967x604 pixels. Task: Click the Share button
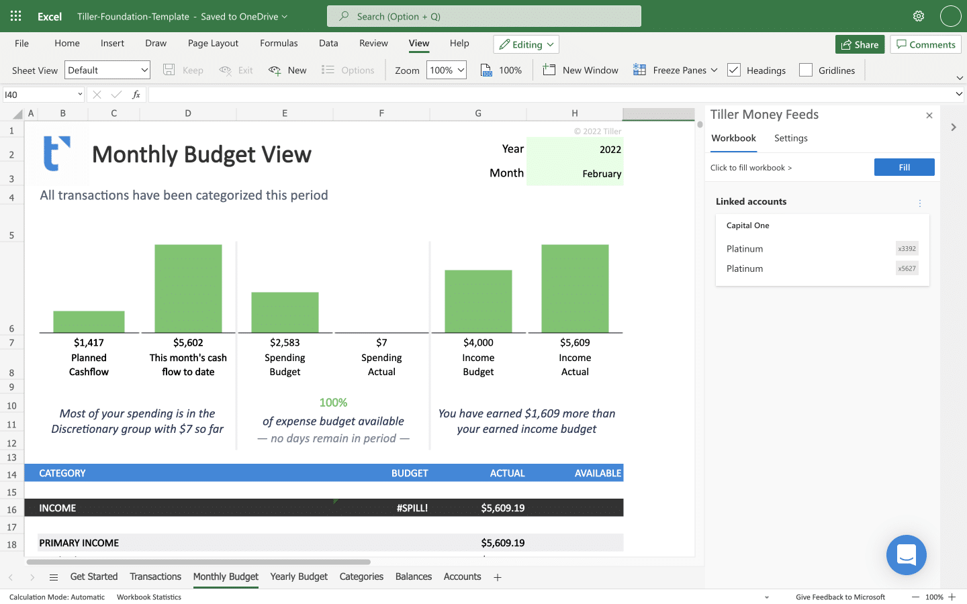point(860,44)
